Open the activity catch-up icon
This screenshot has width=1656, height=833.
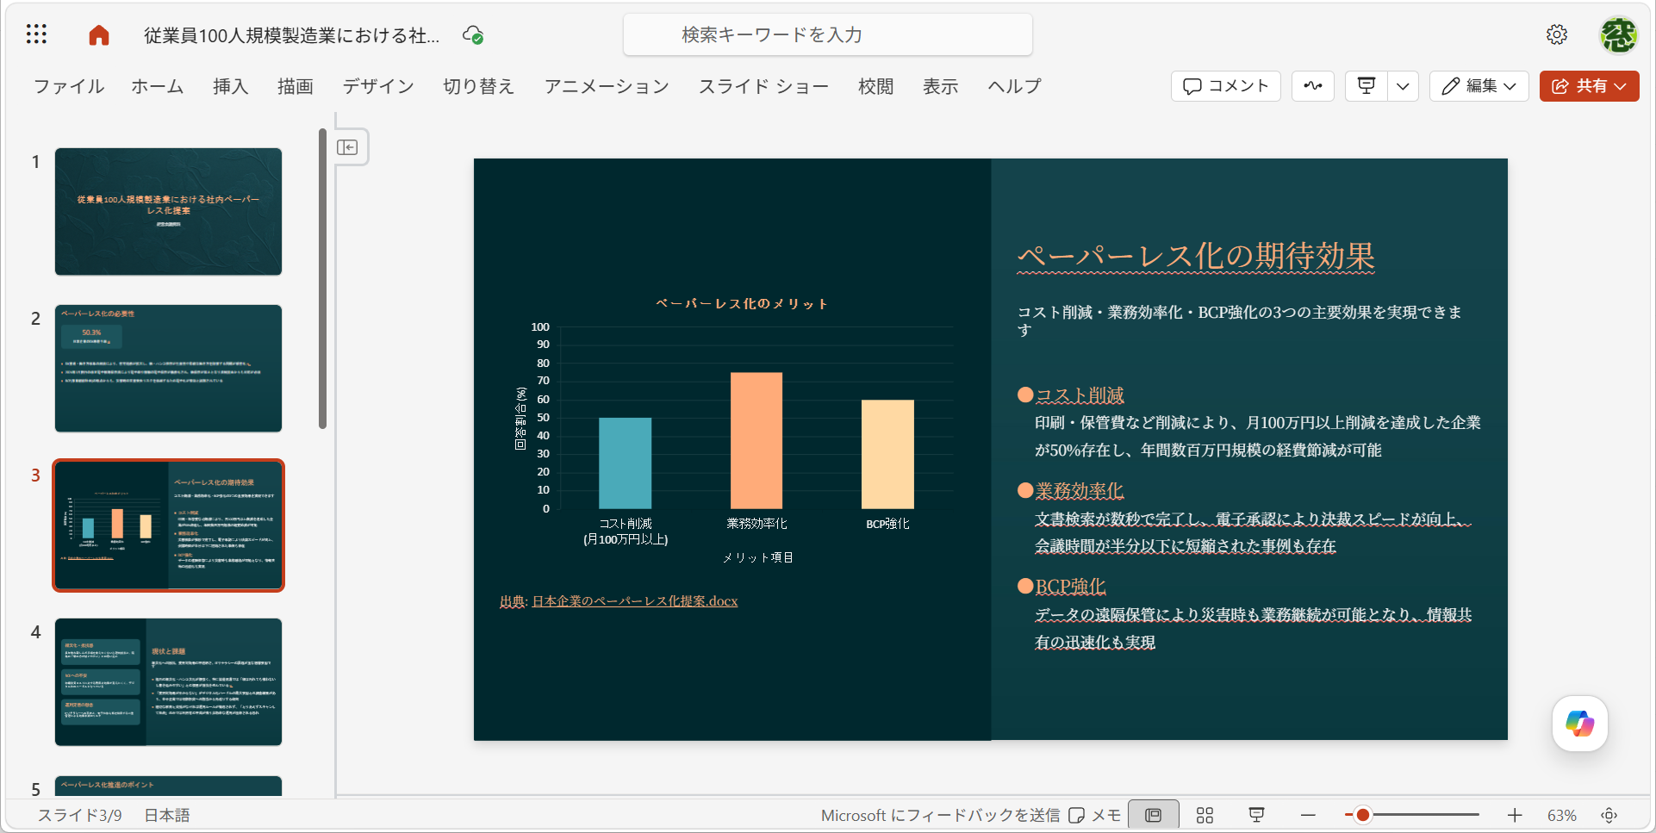1313,86
